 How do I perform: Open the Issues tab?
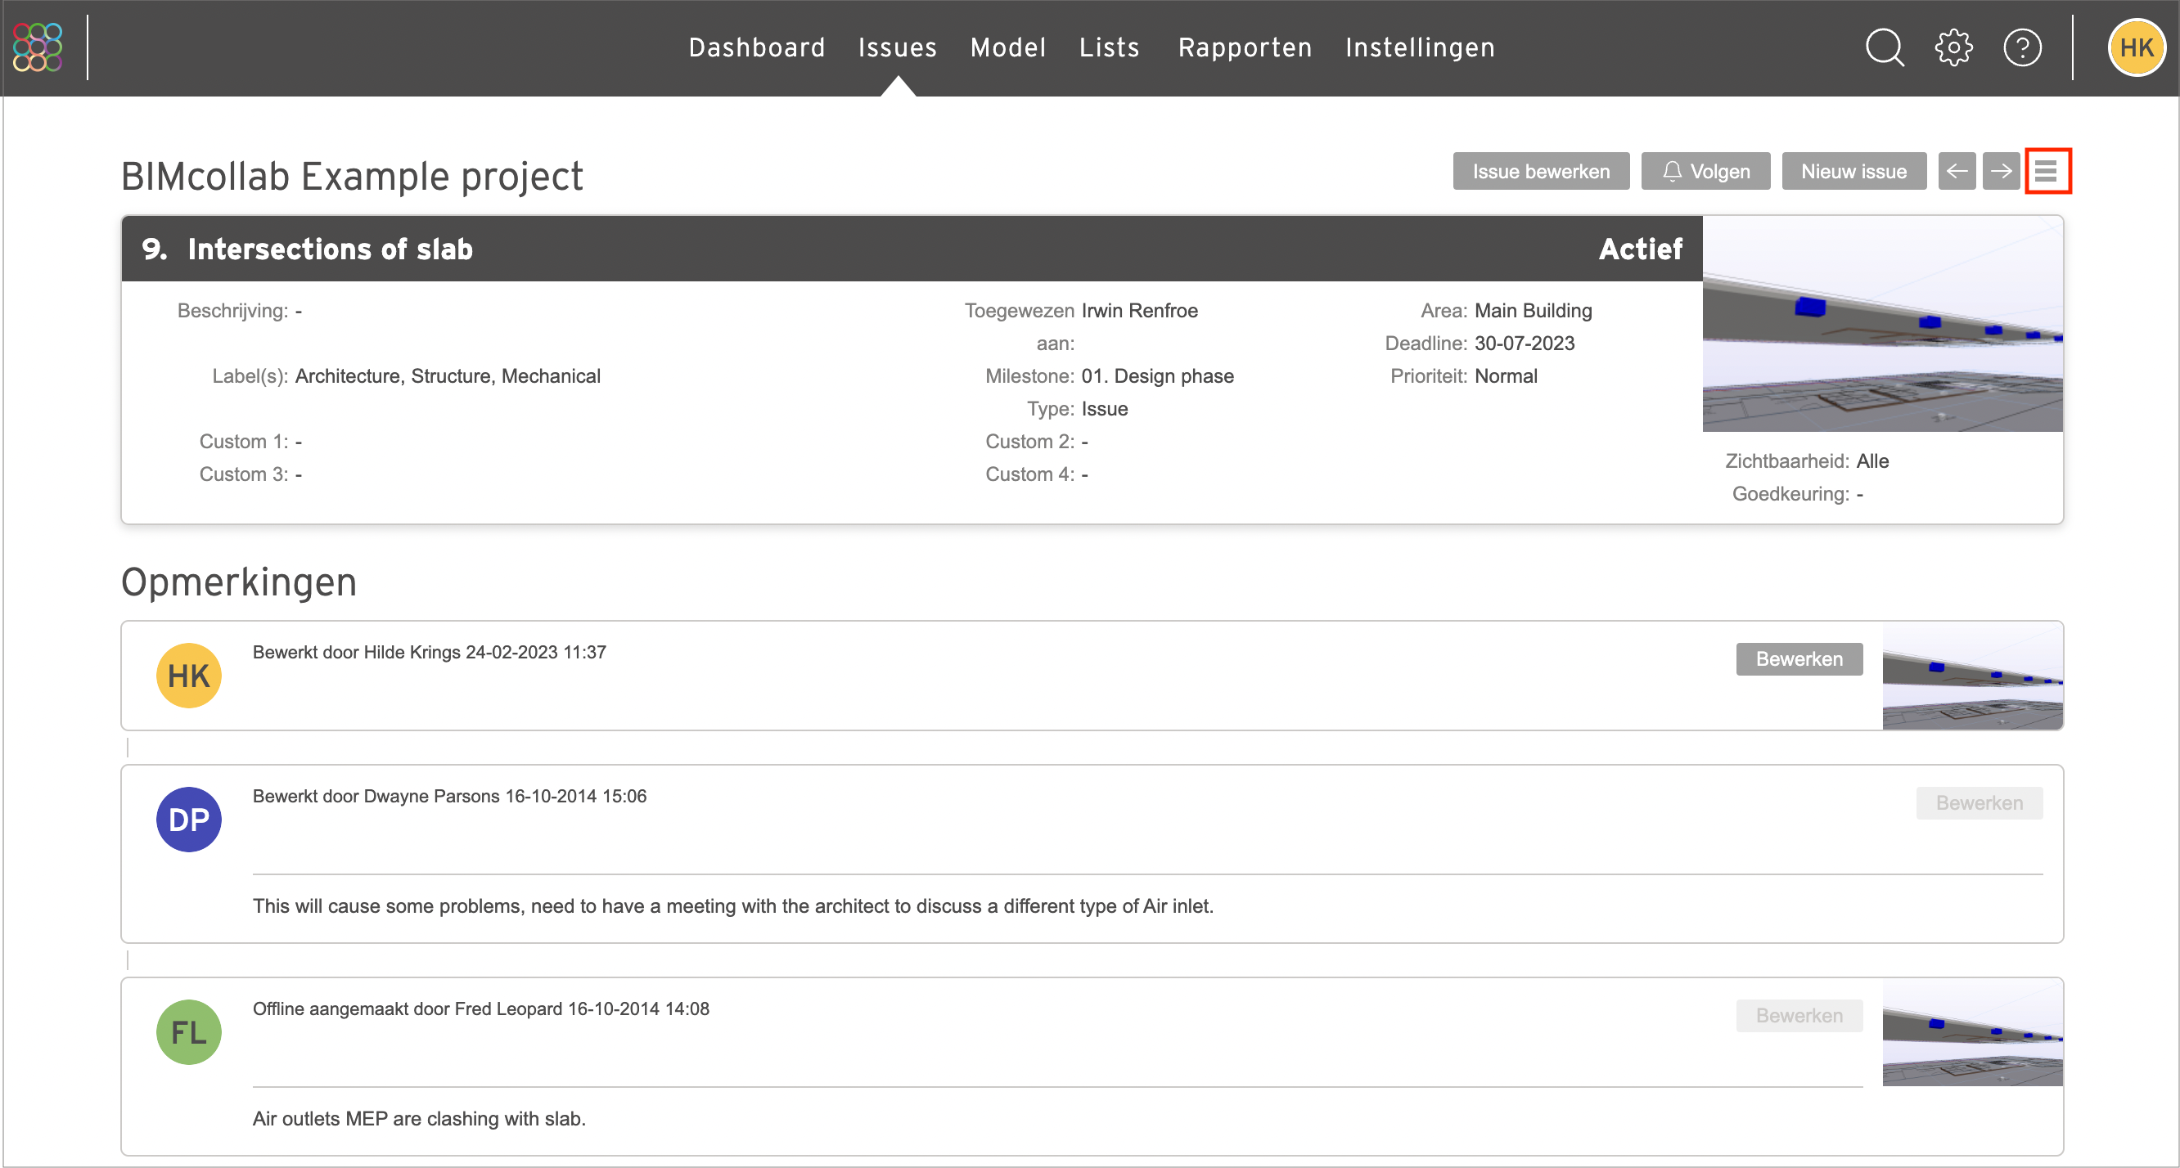tap(897, 47)
